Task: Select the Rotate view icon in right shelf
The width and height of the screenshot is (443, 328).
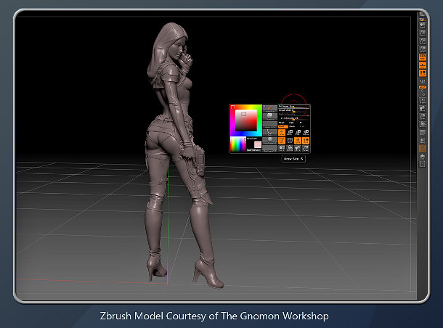Action: pyautogui.click(x=423, y=124)
